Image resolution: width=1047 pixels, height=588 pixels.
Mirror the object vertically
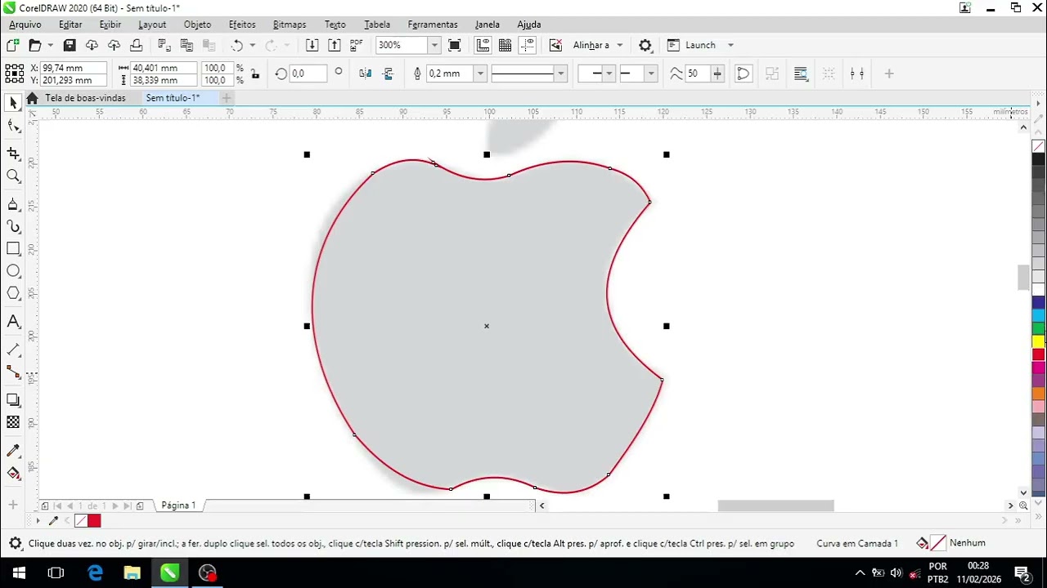coord(388,73)
